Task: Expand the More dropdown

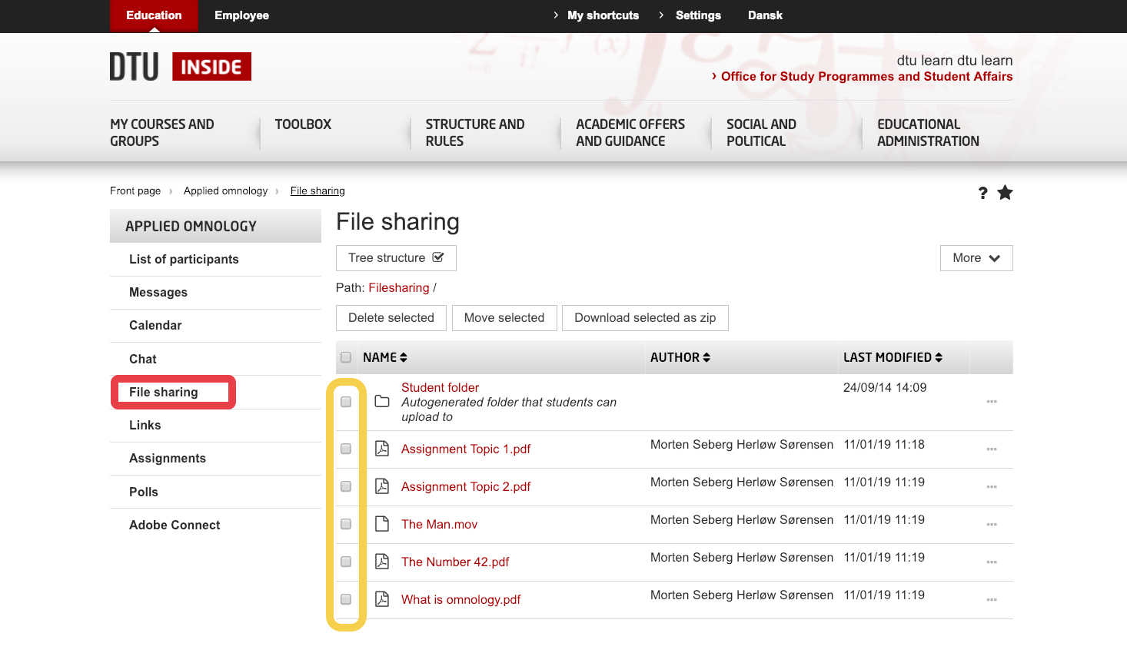Action: click(976, 258)
